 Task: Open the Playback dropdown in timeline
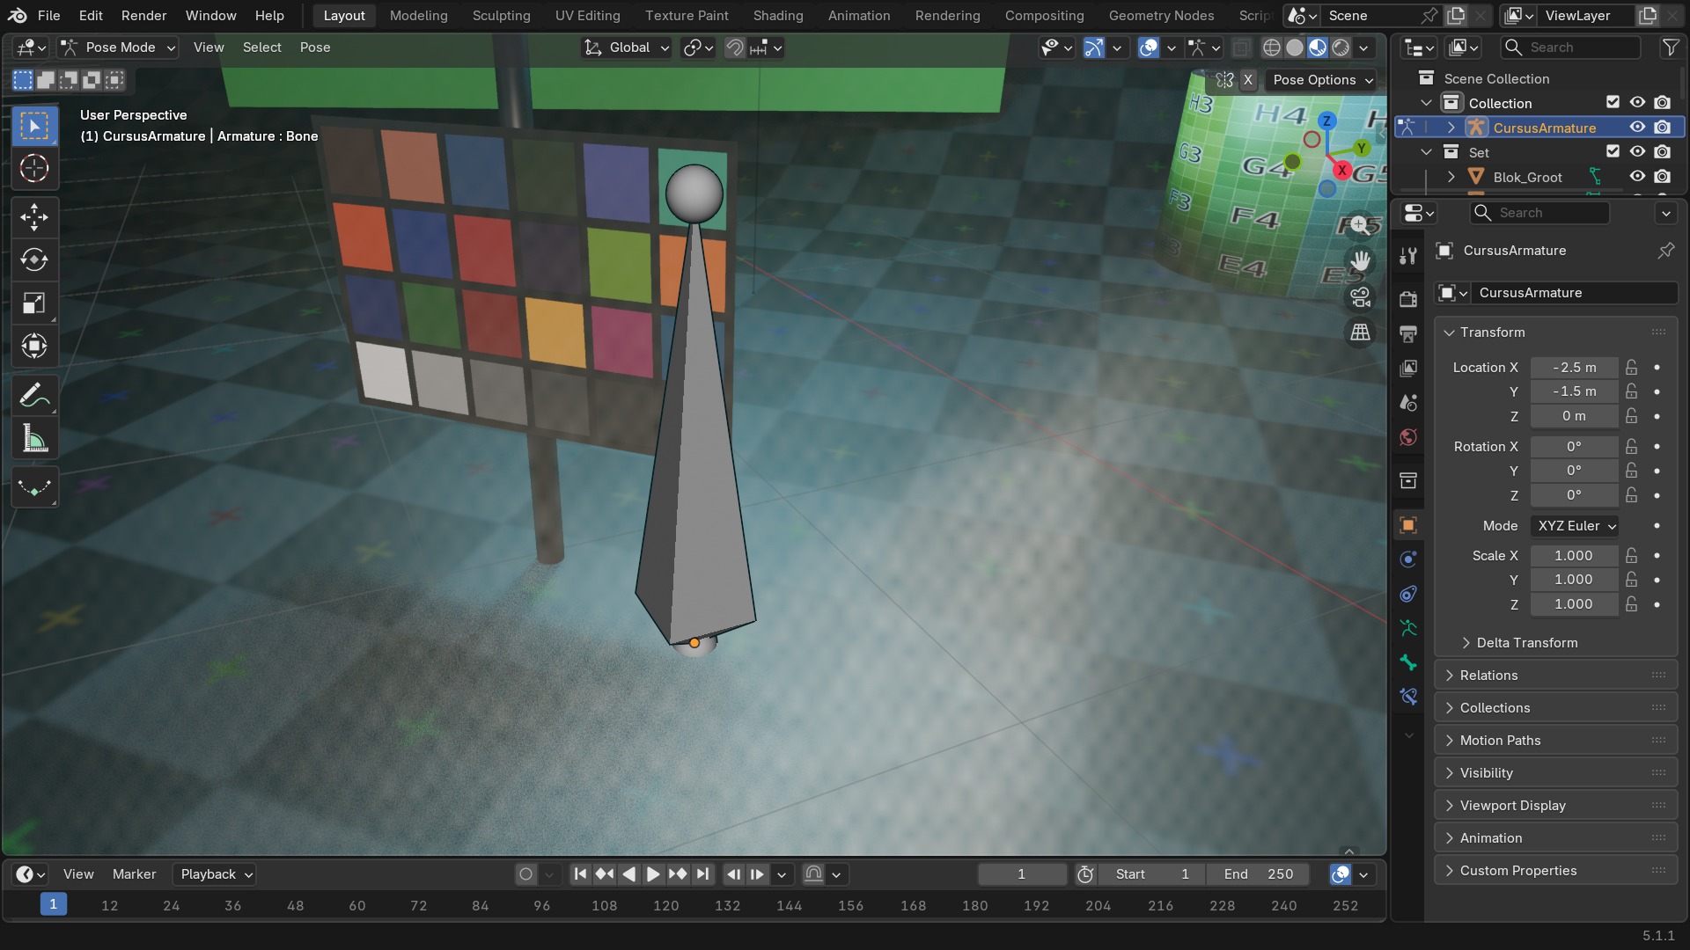[x=216, y=874]
